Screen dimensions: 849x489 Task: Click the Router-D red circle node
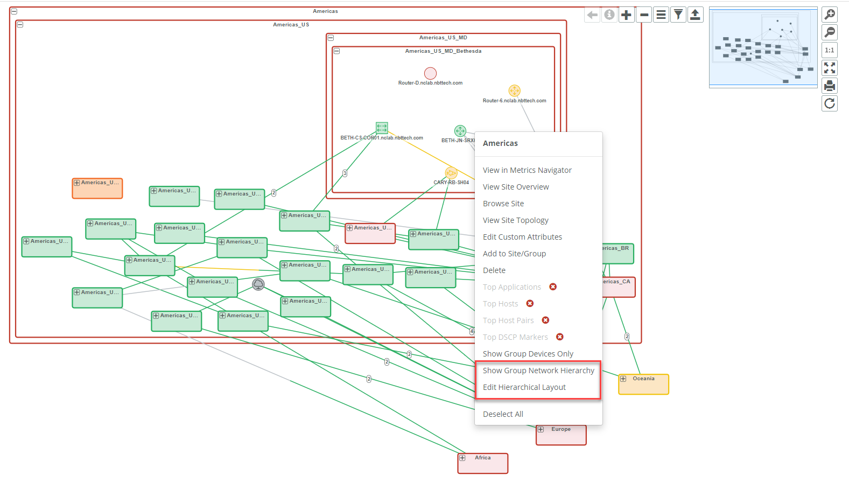pos(430,73)
